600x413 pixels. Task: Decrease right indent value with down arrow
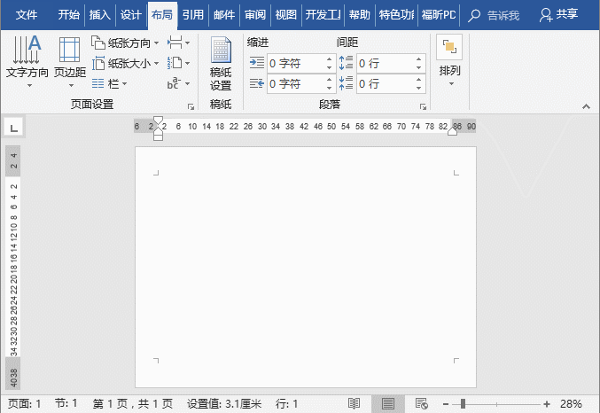(x=329, y=88)
